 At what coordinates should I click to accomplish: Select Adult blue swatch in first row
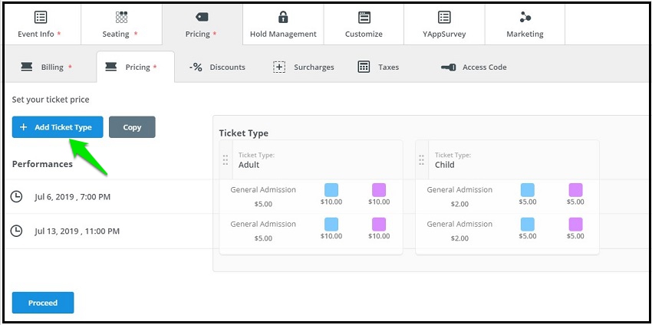tap(331, 190)
